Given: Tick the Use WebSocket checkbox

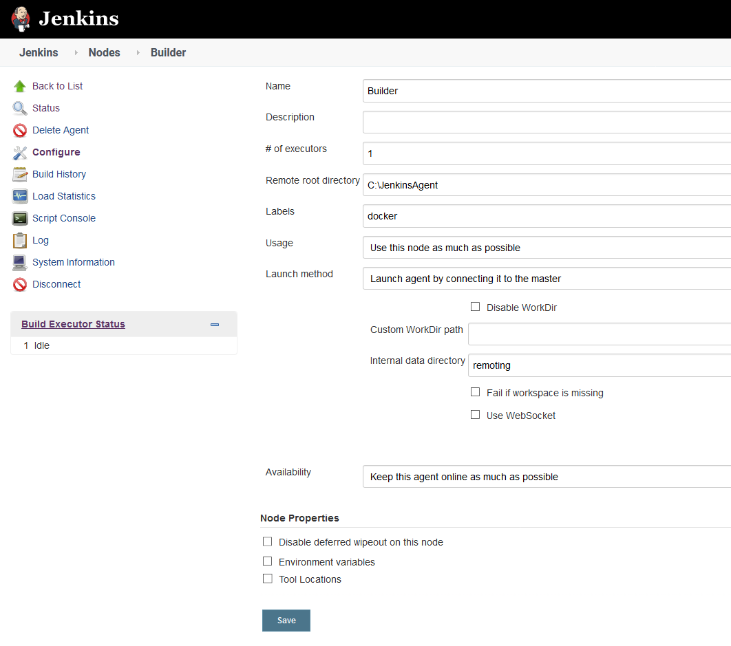Looking at the screenshot, I should coord(475,415).
